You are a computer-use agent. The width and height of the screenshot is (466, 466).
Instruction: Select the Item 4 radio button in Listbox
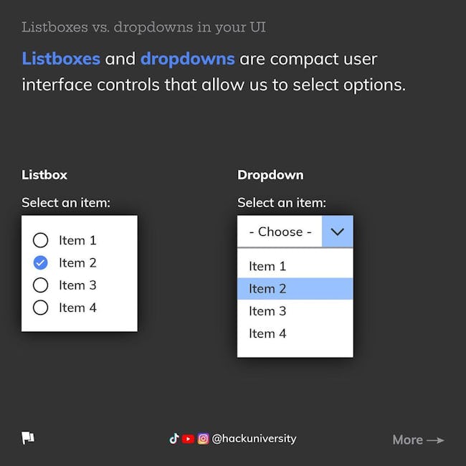(40, 308)
